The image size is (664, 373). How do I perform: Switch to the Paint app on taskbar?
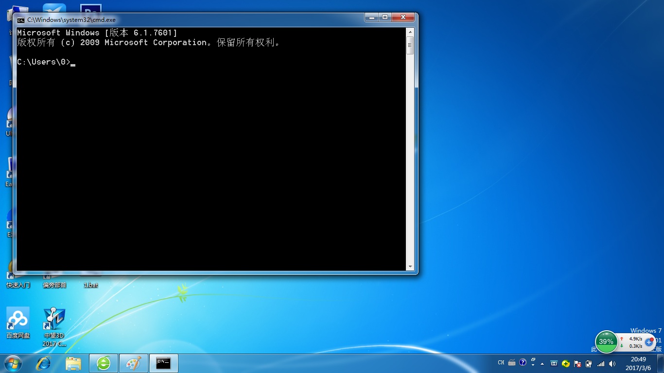click(133, 363)
